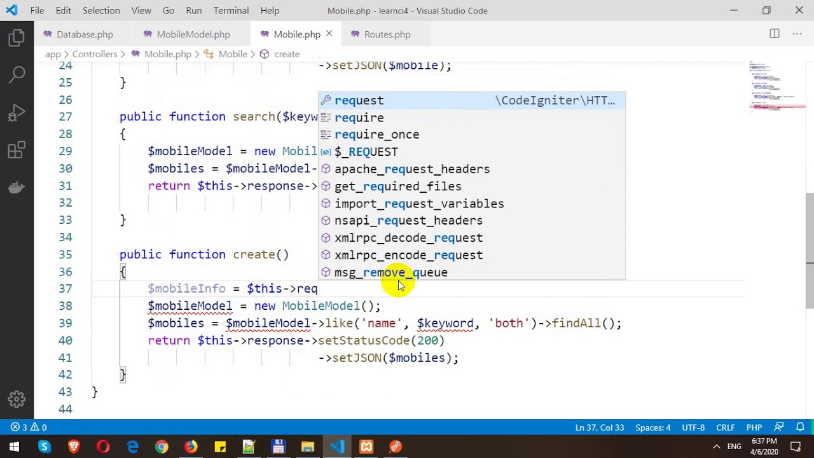Click line number 40 in the gutter
The image size is (814, 458).
[66, 340]
